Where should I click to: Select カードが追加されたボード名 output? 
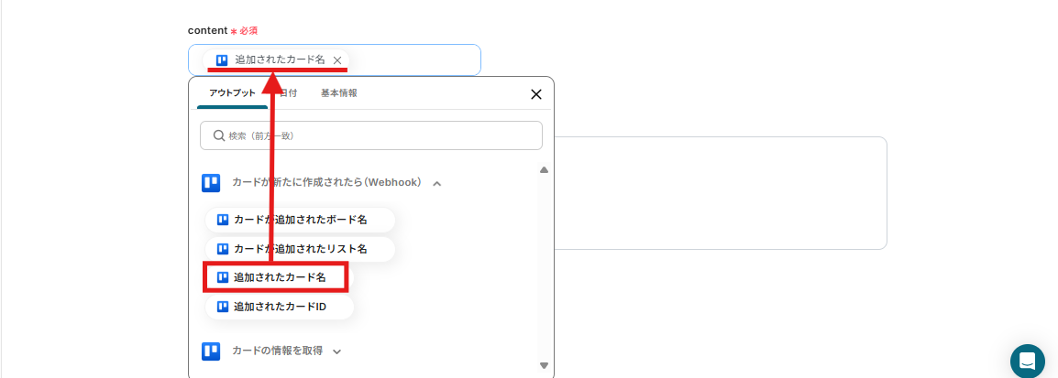point(300,220)
